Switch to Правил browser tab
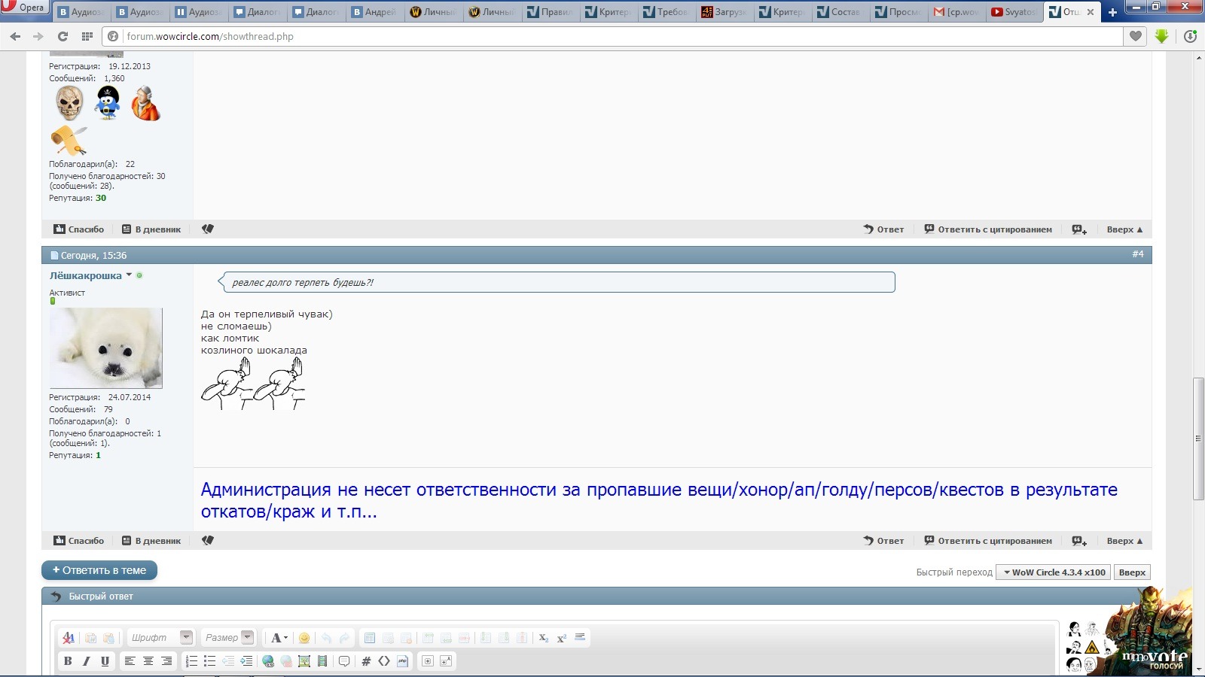 551,12
